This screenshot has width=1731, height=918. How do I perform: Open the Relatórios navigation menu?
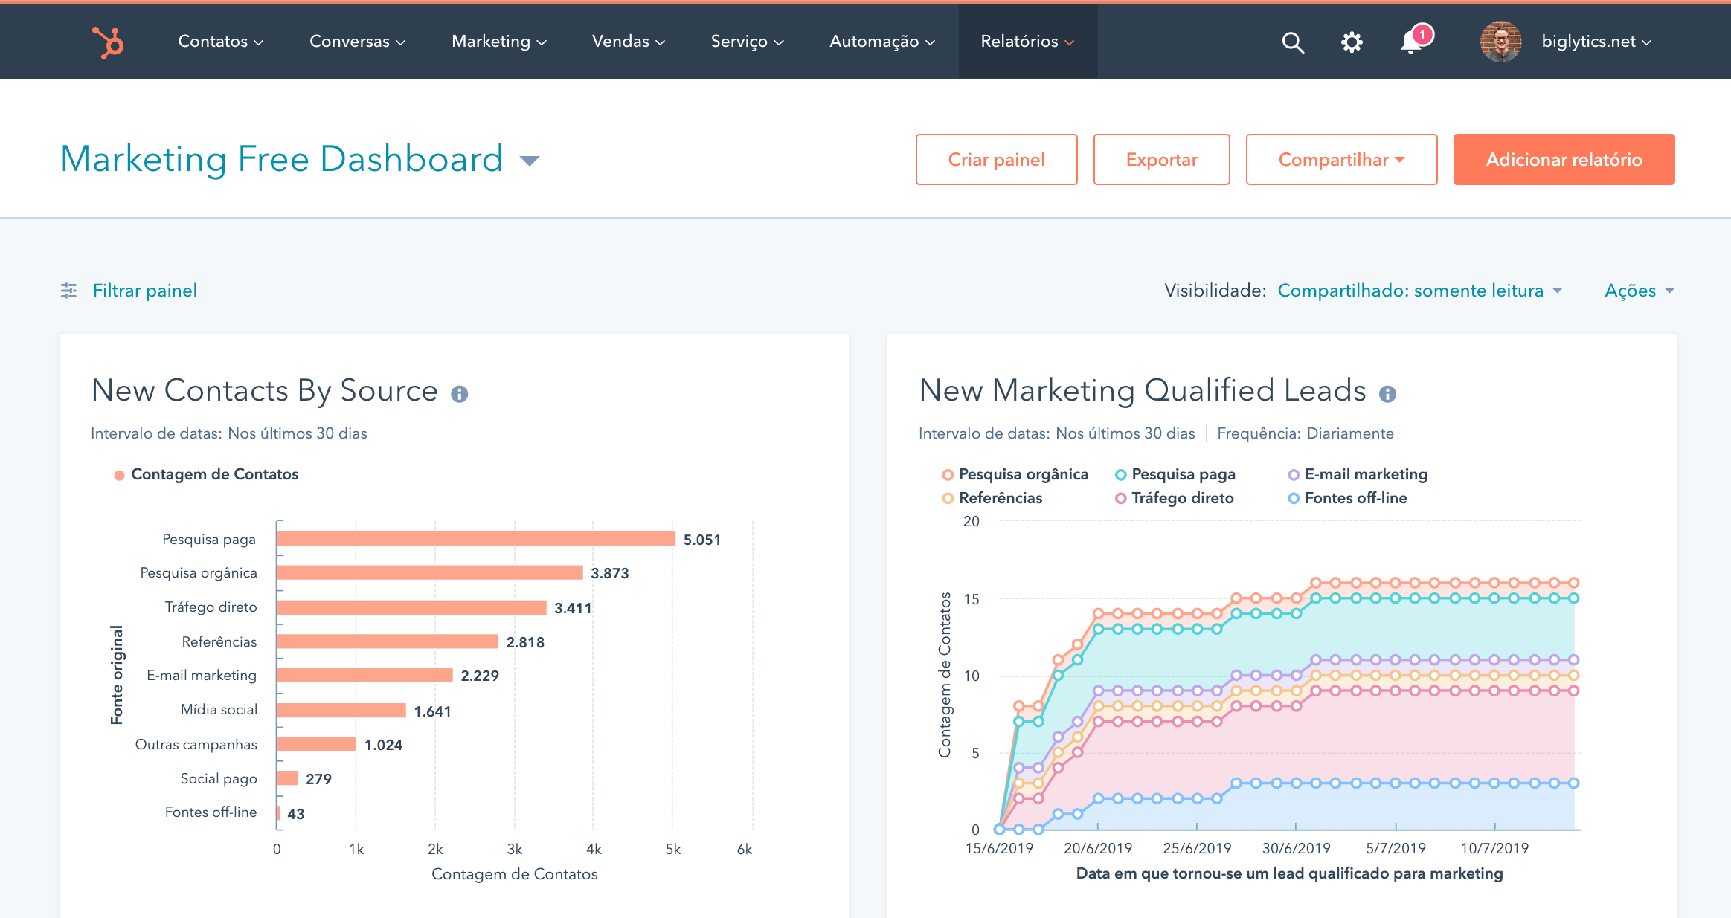coord(1027,42)
